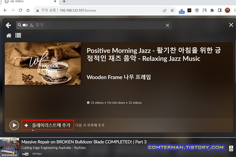This screenshot has height=157, width=236.
Task: Open the black square extension icon
Action: tap(189, 10)
